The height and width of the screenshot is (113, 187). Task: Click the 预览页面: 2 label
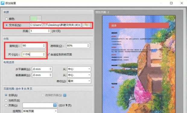click(102, 12)
